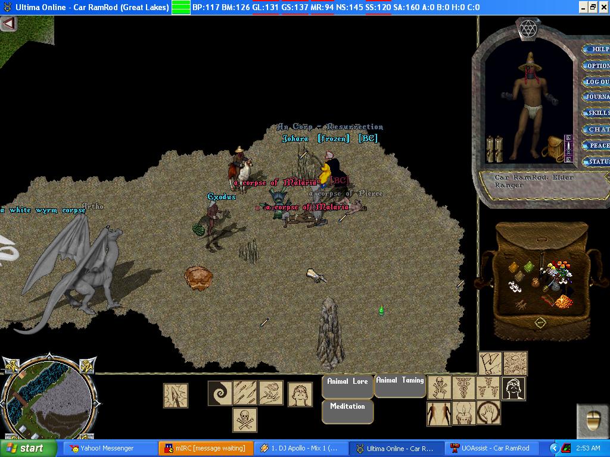Toggle the Peace/War mode button
The width and height of the screenshot is (610, 457).
596,145
